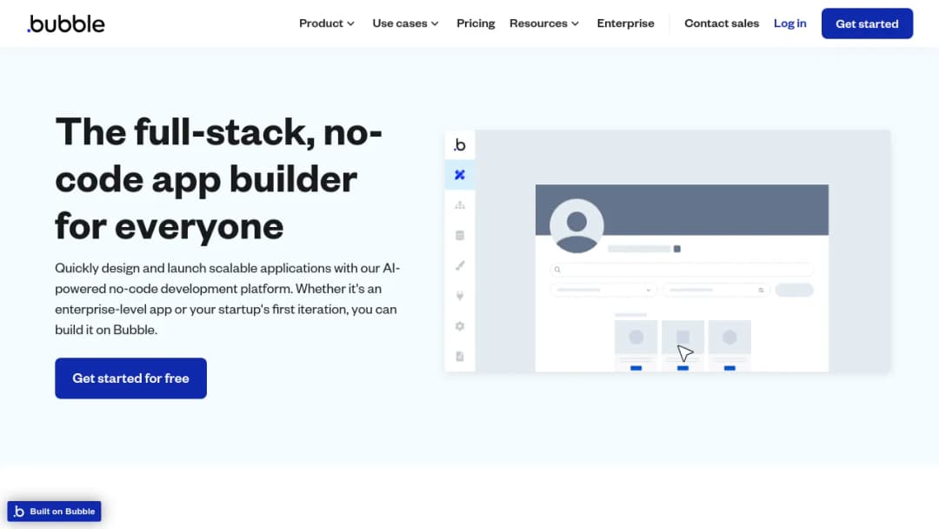Screen dimensions: 939x529
Task: Click the Built on Bubble badge
Action: click(54, 511)
